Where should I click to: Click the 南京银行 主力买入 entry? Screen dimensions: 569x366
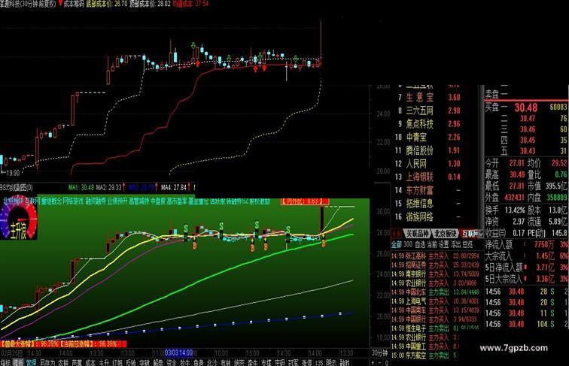pos(436,274)
